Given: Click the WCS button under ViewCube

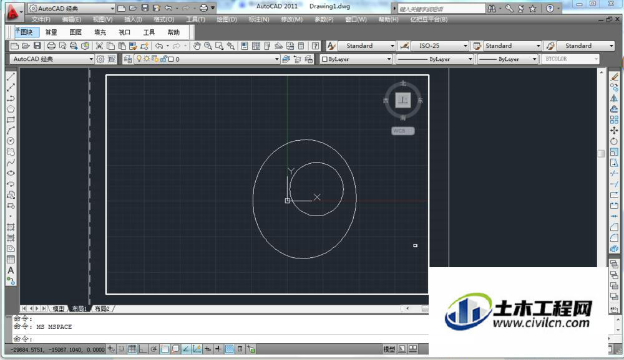Looking at the screenshot, I should pos(402,131).
